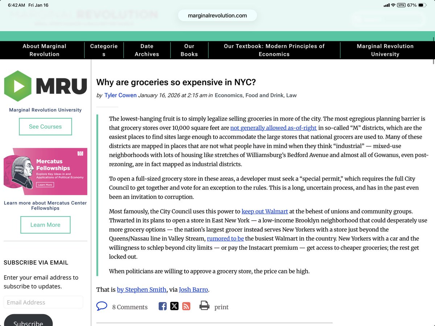Open the Economics category link
The width and height of the screenshot is (435, 326).
[228, 95]
